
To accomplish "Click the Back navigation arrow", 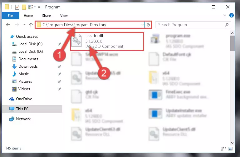I will click(x=8, y=25).
